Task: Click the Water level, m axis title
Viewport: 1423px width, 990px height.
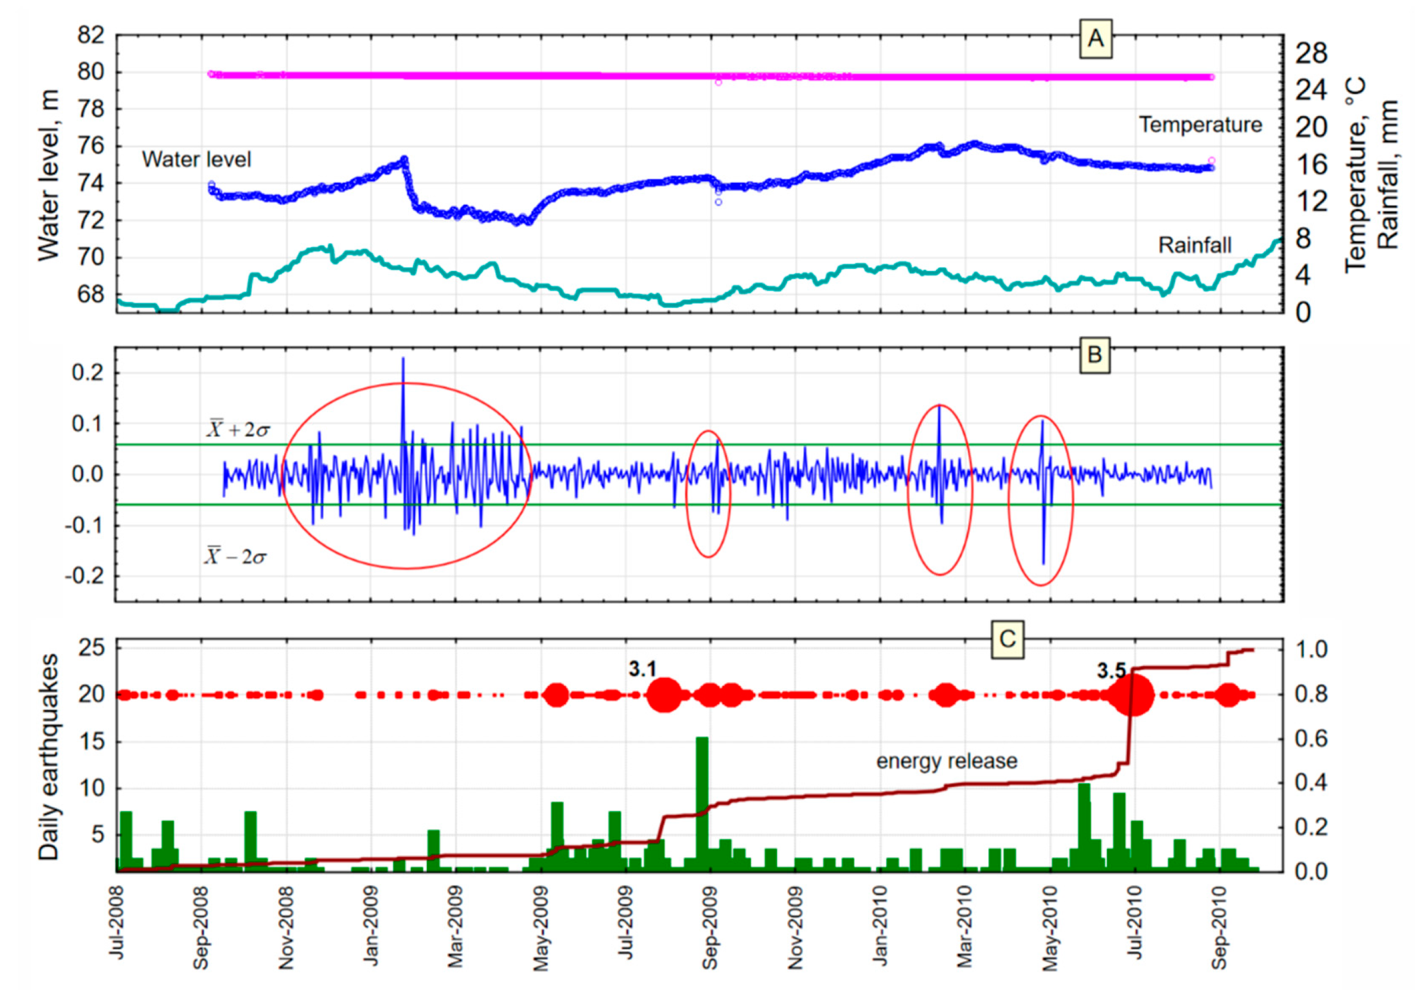Action: [x=48, y=176]
